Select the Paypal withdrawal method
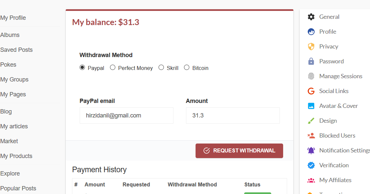This screenshot has height=194, width=370. (x=82, y=68)
